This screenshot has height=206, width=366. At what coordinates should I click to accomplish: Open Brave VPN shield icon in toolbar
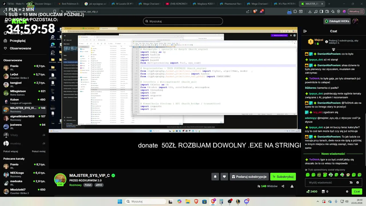point(339,11)
